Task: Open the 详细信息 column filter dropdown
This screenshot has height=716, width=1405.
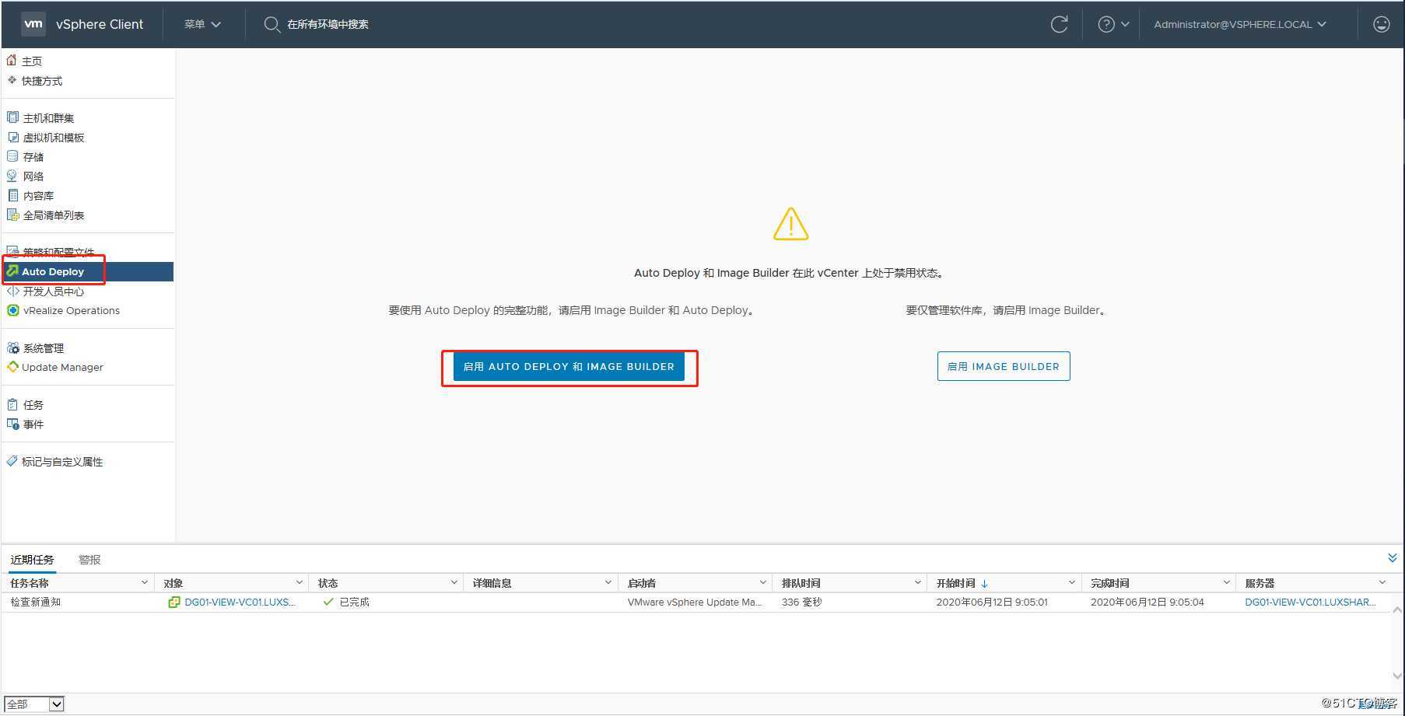Action: pos(608,582)
